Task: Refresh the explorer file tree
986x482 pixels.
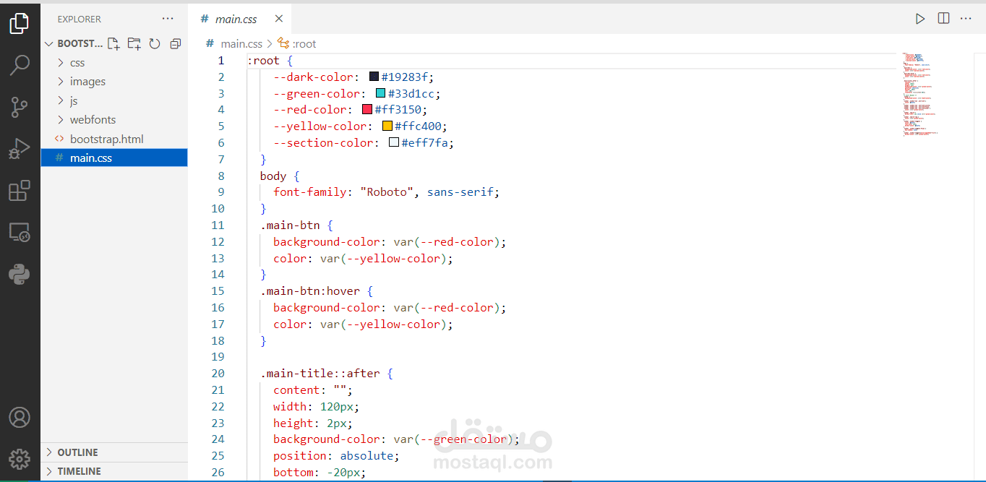Action: tap(155, 44)
